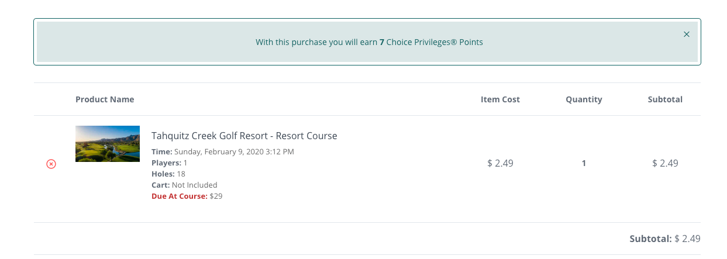
Task: Click the Cart: Not Included line
Action: tap(184, 185)
